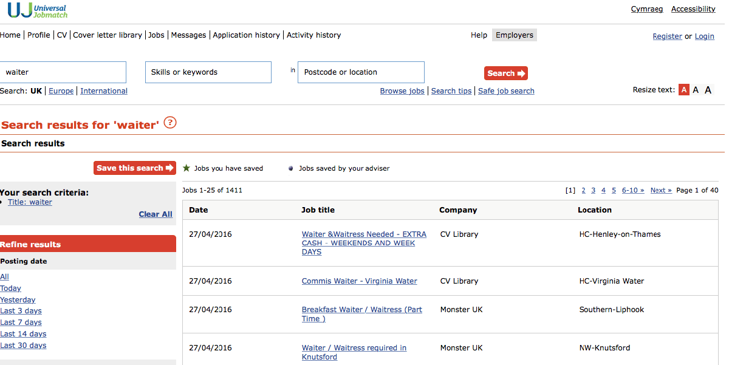Select the medium resize text A
Screen dimensions: 729x365
coord(696,90)
